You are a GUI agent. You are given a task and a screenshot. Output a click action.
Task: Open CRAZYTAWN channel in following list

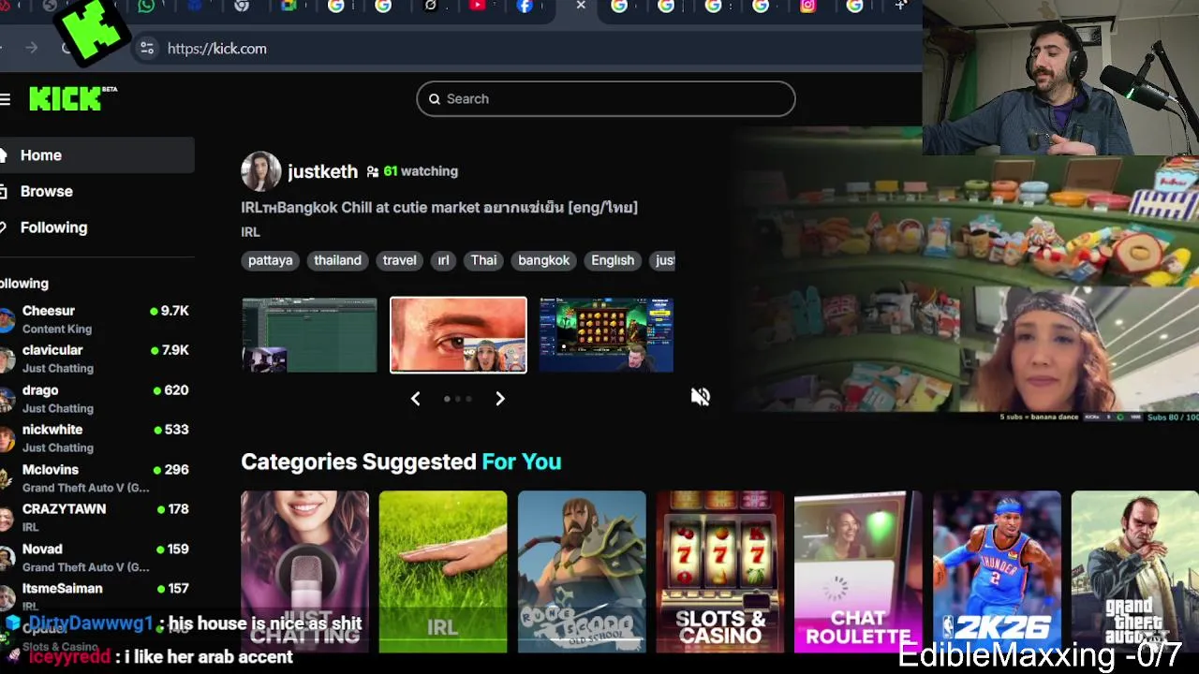click(96, 518)
